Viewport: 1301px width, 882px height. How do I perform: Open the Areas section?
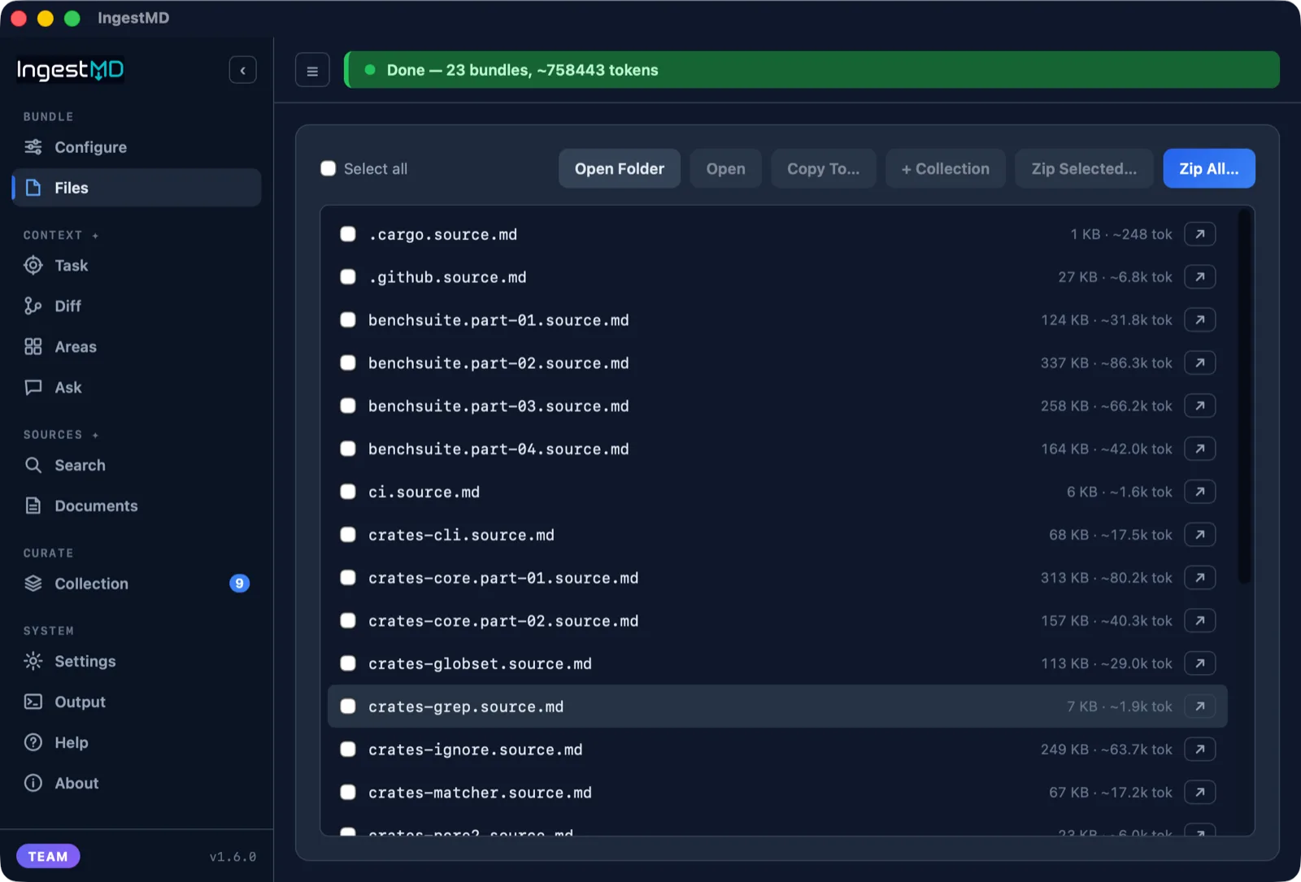137,347
